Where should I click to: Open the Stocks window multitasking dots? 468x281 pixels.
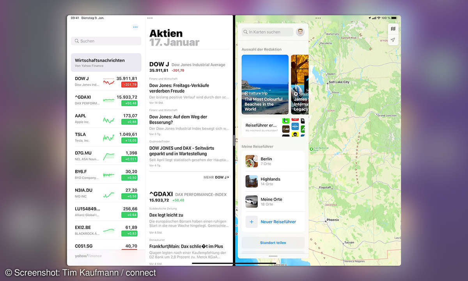[x=150, y=18]
